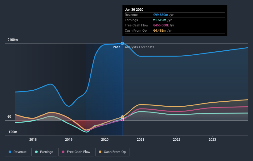This screenshot has width=253, height=161.
Task: Click the -€20m y-axis label
Action: (12, 132)
